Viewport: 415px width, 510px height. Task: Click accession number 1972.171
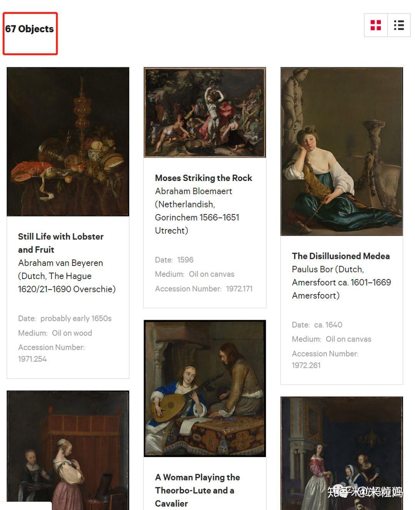tap(239, 289)
